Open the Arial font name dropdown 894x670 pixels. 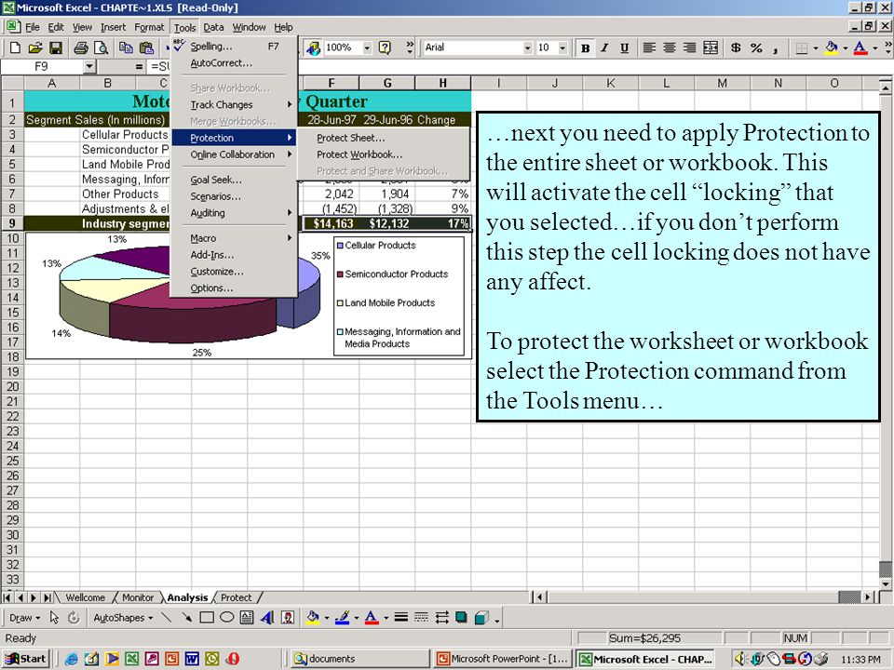tap(527, 47)
